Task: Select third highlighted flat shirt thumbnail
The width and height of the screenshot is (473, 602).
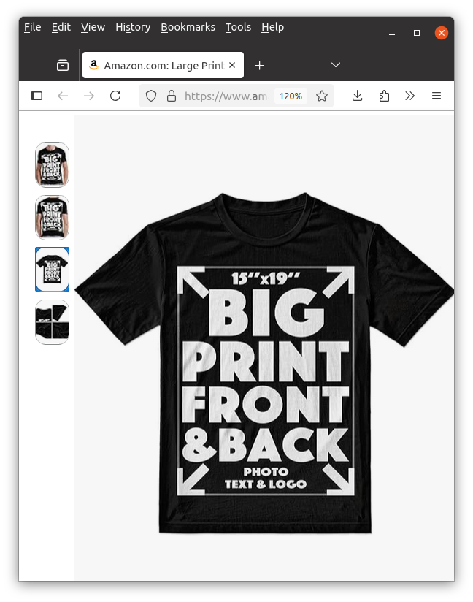Action: (52, 270)
